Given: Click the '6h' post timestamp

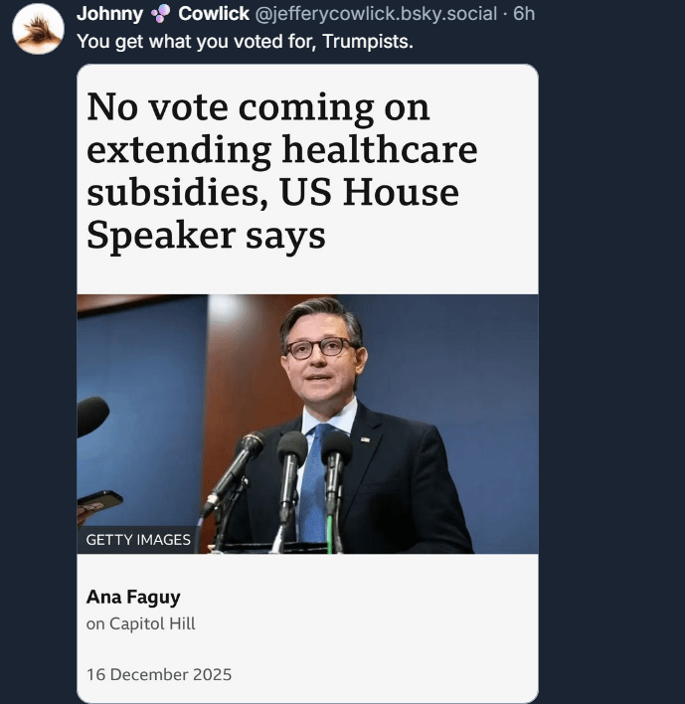Looking at the screenshot, I should [524, 14].
